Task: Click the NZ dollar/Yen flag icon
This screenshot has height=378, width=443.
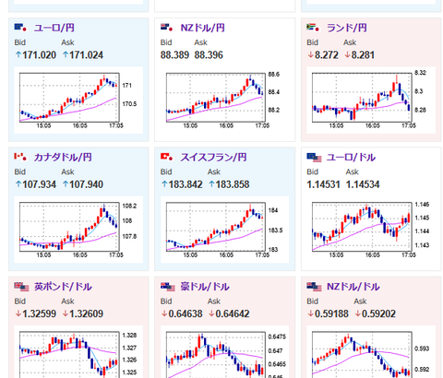Action: pos(167,28)
